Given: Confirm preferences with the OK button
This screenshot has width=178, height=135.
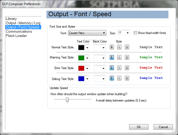Looking at the screenshot, I should [x=139, y=127].
